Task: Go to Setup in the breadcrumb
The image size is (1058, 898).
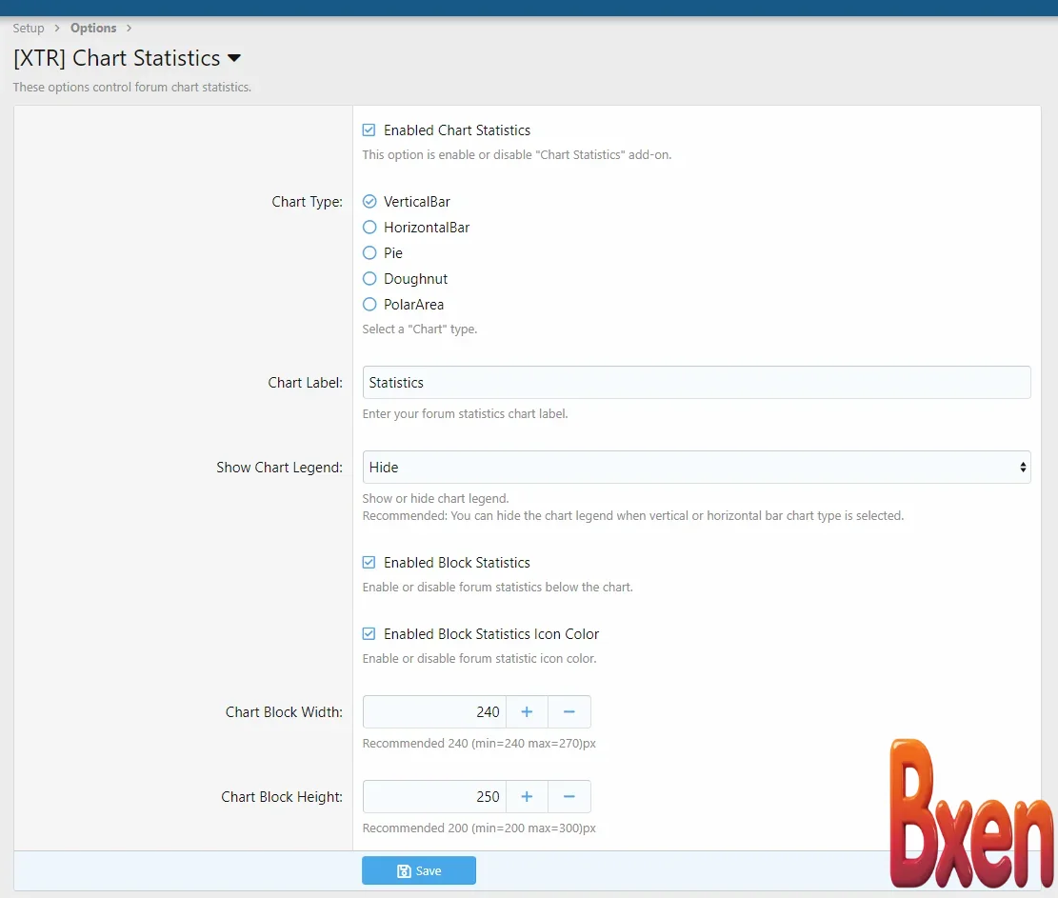Action: click(x=29, y=29)
